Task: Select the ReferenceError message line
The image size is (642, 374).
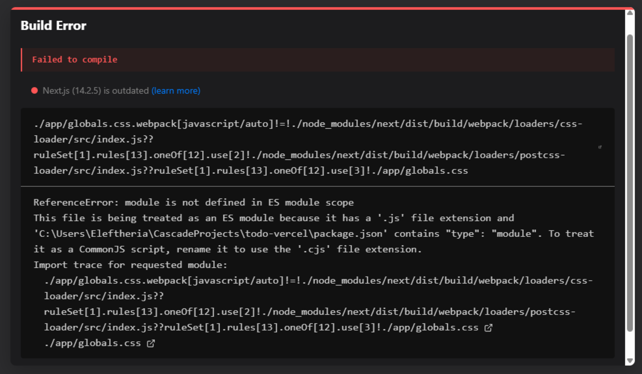Action: click(x=193, y=202)
